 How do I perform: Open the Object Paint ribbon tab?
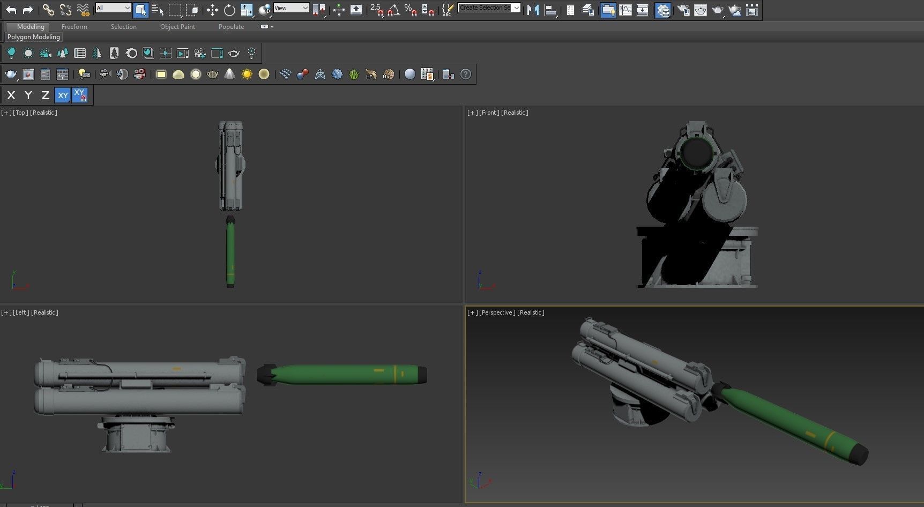177,27
